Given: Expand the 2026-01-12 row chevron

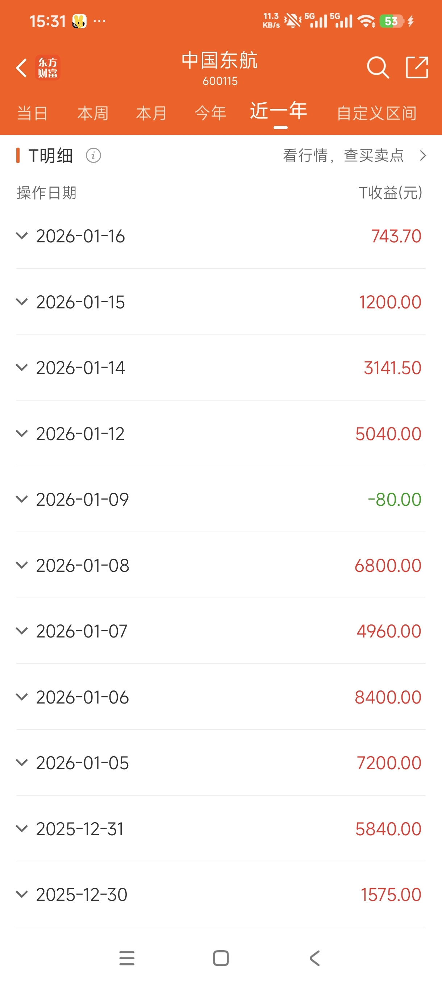Looking at the screenshot, I should click(22, 433).
